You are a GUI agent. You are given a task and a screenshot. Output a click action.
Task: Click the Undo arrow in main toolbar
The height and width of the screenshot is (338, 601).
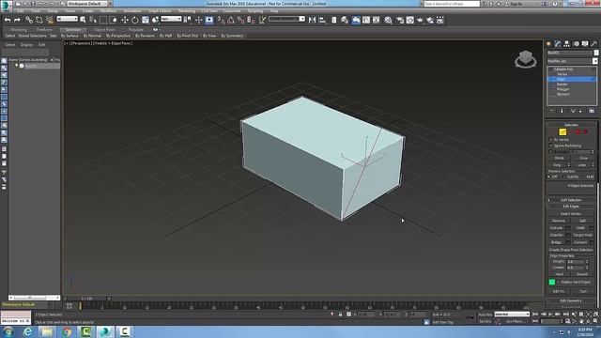pyautogui.click(x=8, y=20)
